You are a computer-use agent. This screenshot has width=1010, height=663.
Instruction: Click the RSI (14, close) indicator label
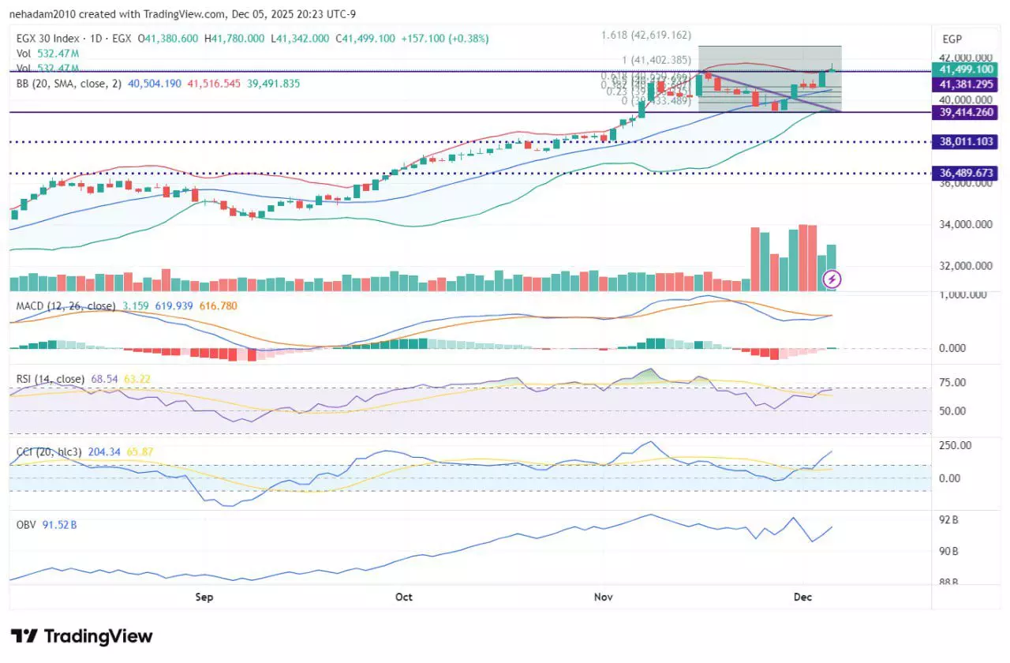point(50,379)
